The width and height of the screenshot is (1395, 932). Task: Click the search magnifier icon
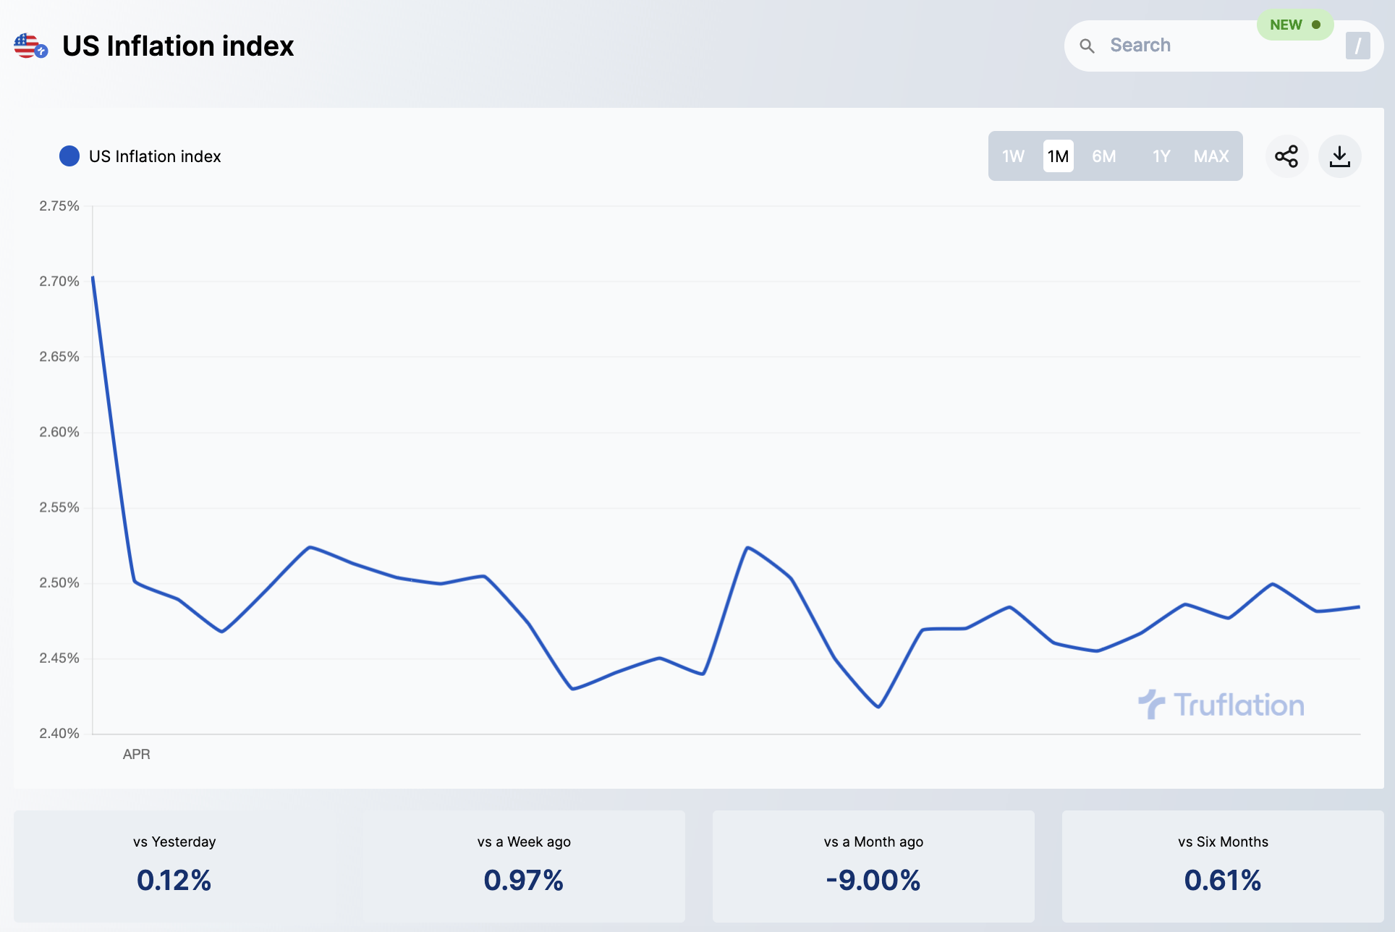(x=1087, y=46)
